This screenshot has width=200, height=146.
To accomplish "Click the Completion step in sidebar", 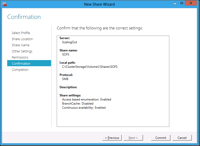I will coord(20,70).
